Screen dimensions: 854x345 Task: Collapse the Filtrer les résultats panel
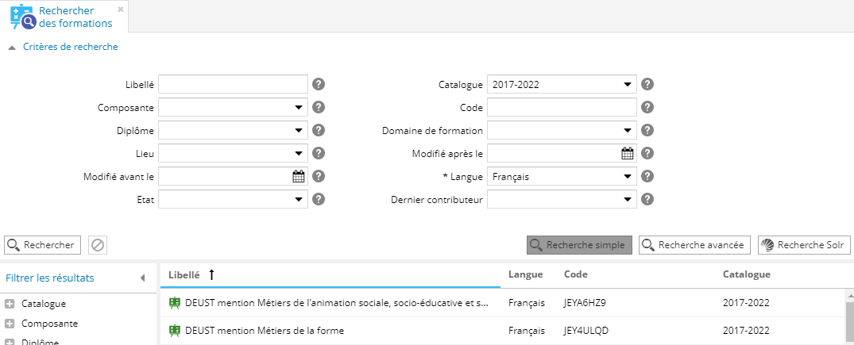coord(143,278)
